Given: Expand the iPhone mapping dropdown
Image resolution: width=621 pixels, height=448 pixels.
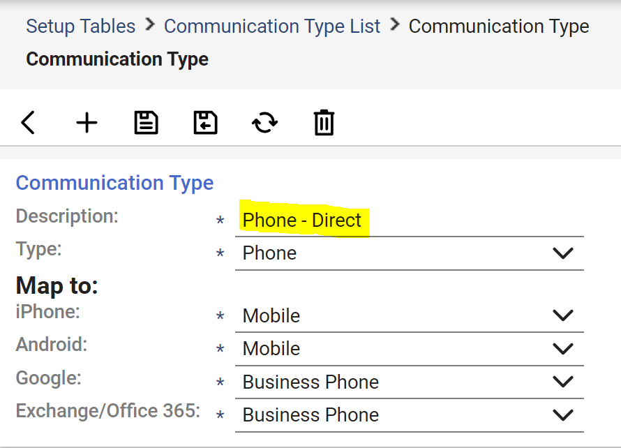Looking at the screenshot, I should (409, 315).
